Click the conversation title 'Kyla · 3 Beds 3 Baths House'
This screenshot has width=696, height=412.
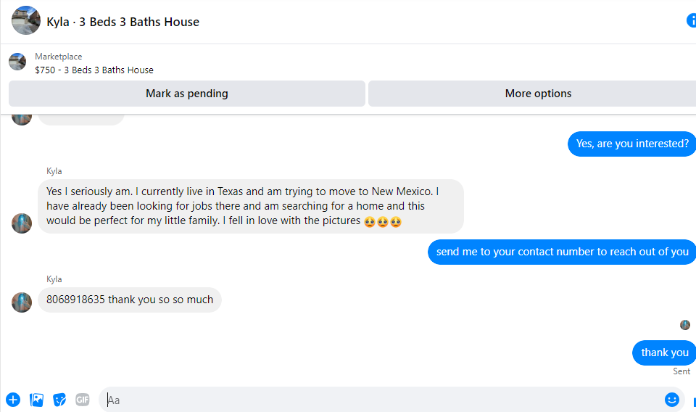tap(123, 22)
